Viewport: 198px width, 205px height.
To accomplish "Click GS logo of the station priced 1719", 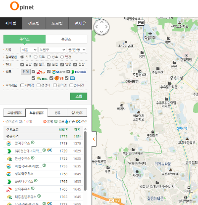I will click(x=8, y=144).
